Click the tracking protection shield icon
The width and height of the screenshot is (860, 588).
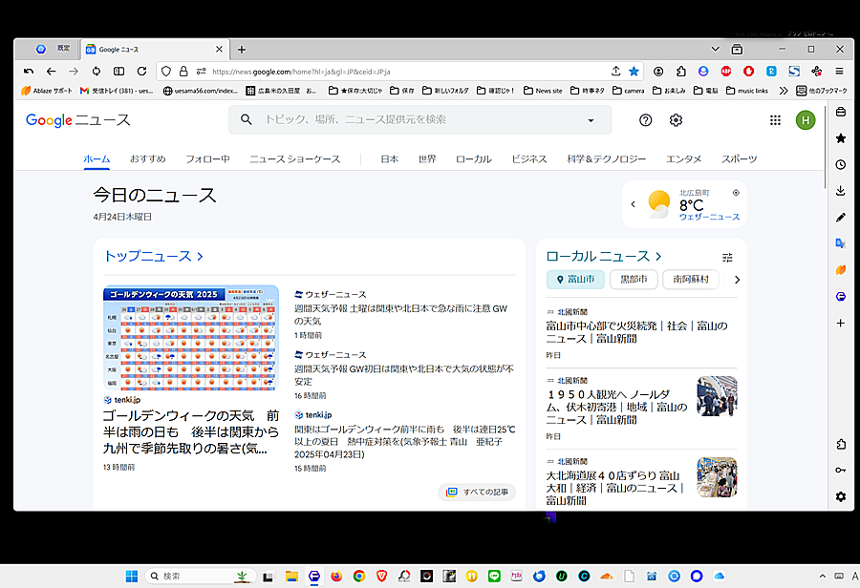click(x=166, y=72)
